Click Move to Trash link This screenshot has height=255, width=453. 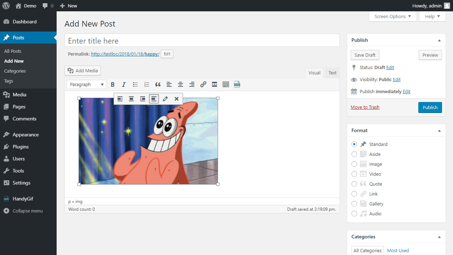(x=365, y=107)
